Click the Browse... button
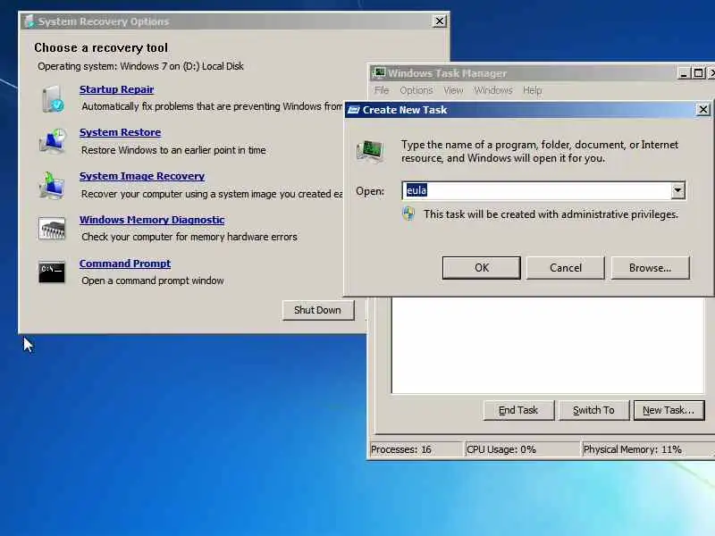This screenshot has height=536, width=715. point(650,267)
